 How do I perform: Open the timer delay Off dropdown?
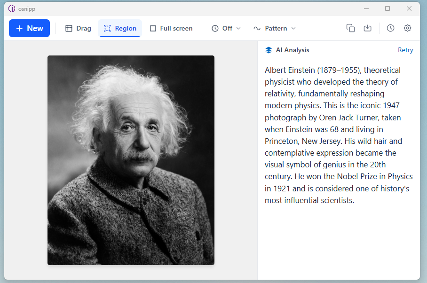point(226,28)
